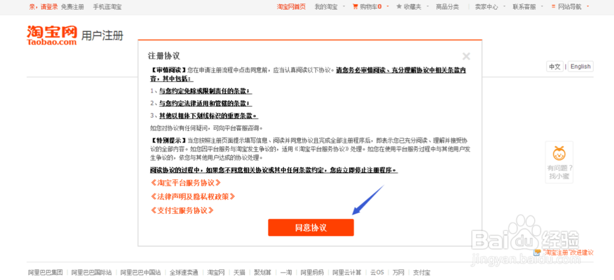
Task: Open 阿里巴巴国际站 footer link
Action: click(x=91, y=272)
